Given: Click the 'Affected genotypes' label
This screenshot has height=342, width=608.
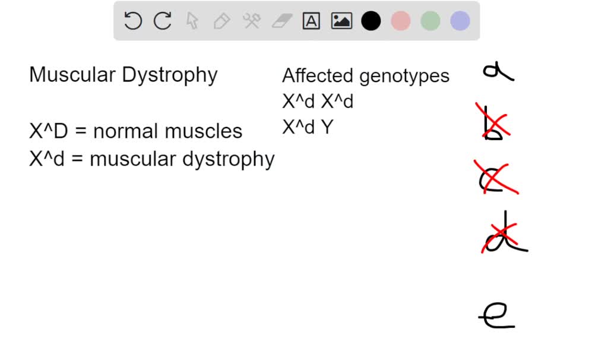Looking at the screenshot, I should tap(365, 75).
